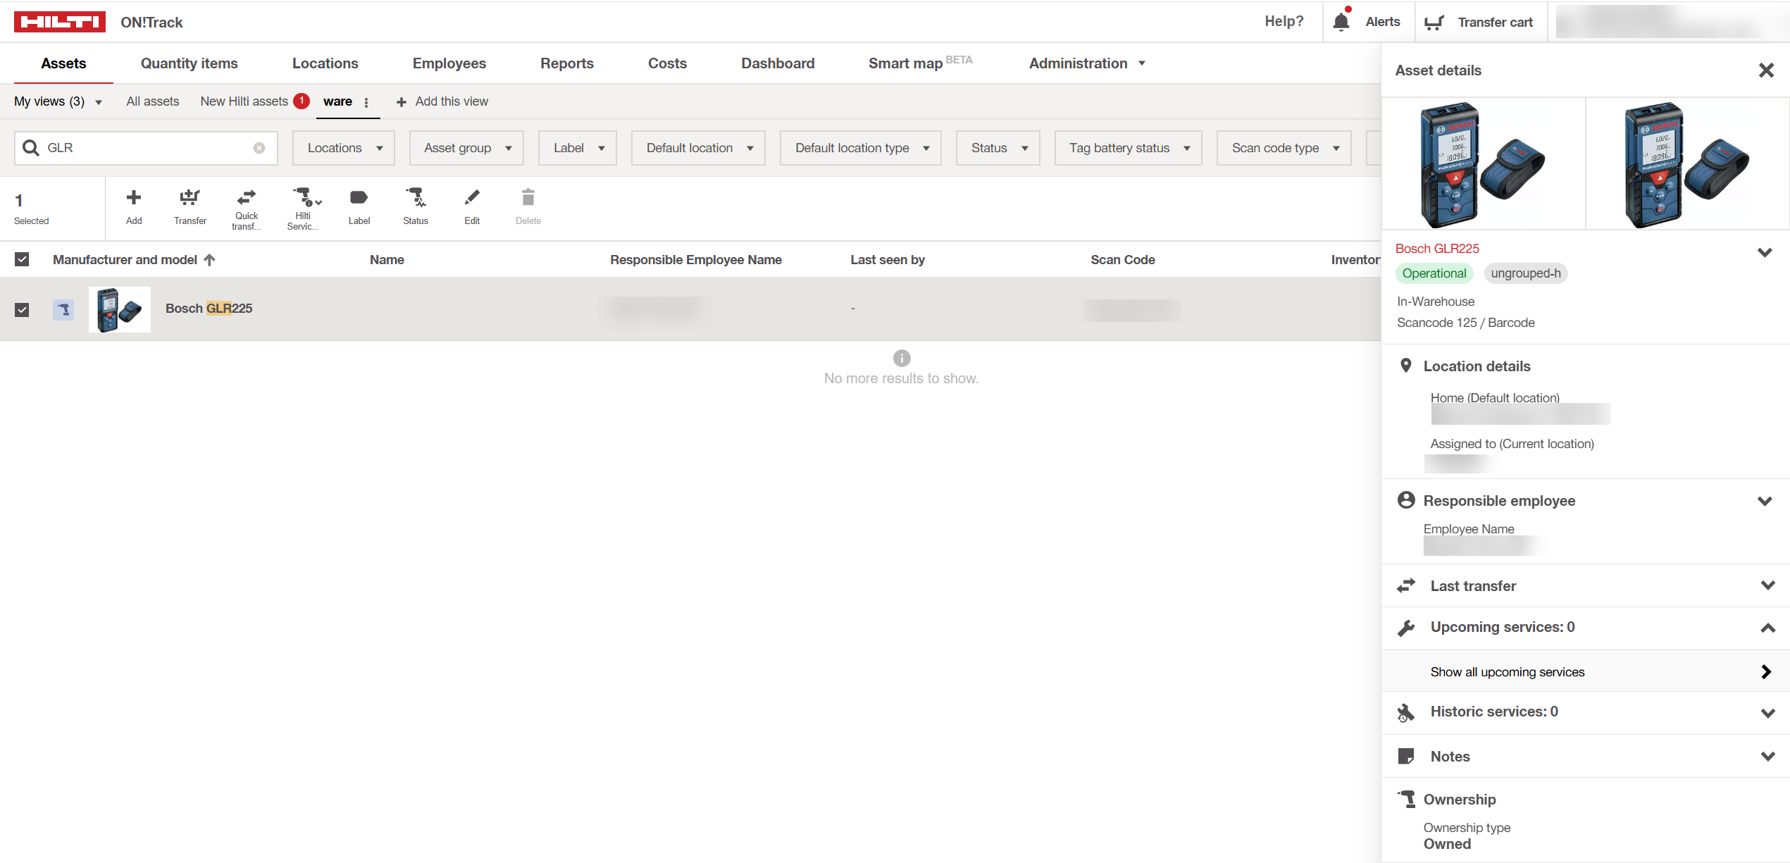Click the Edit pencil icon
1790x863 pixels.
[472, 198]
